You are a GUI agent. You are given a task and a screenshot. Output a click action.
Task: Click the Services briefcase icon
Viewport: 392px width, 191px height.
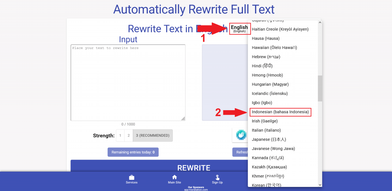(x=132, y=177)
